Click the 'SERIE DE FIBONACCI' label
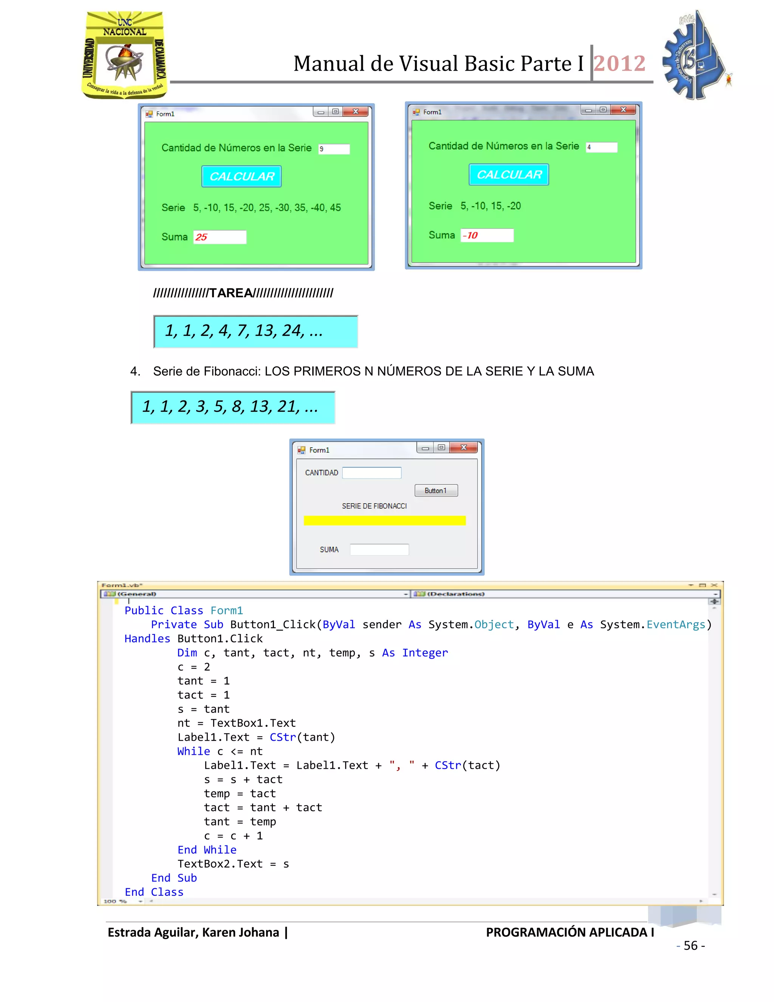This screenshot has width=774, height=1002. click(x=374, y=506)
